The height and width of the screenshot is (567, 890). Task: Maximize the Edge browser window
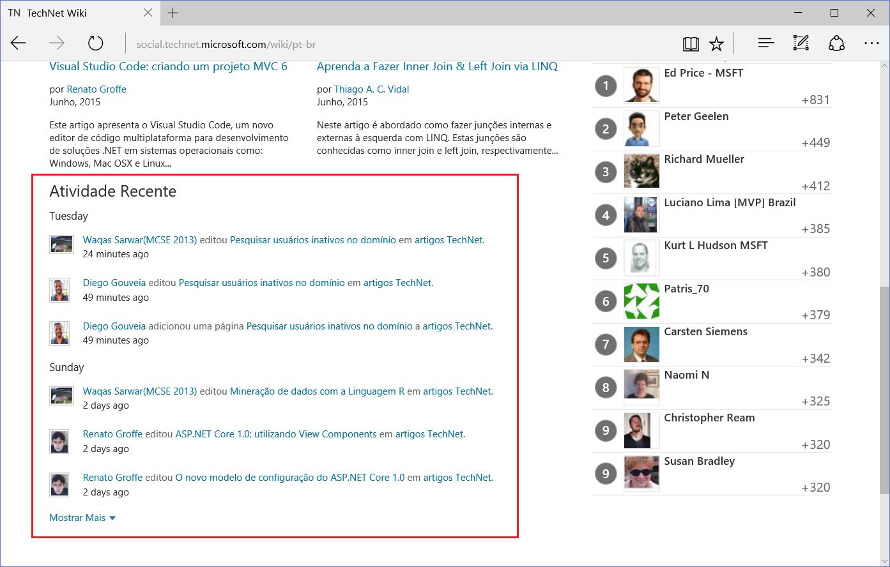tap(834, 13)
